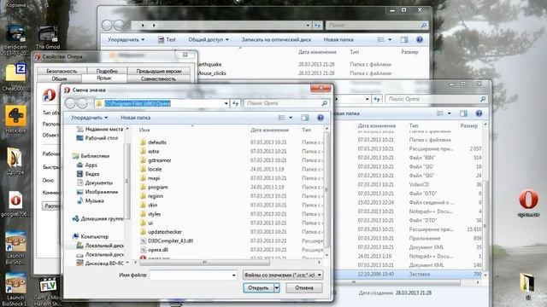Toggle preview pane in Смена значка dialog

click(305, 118)
